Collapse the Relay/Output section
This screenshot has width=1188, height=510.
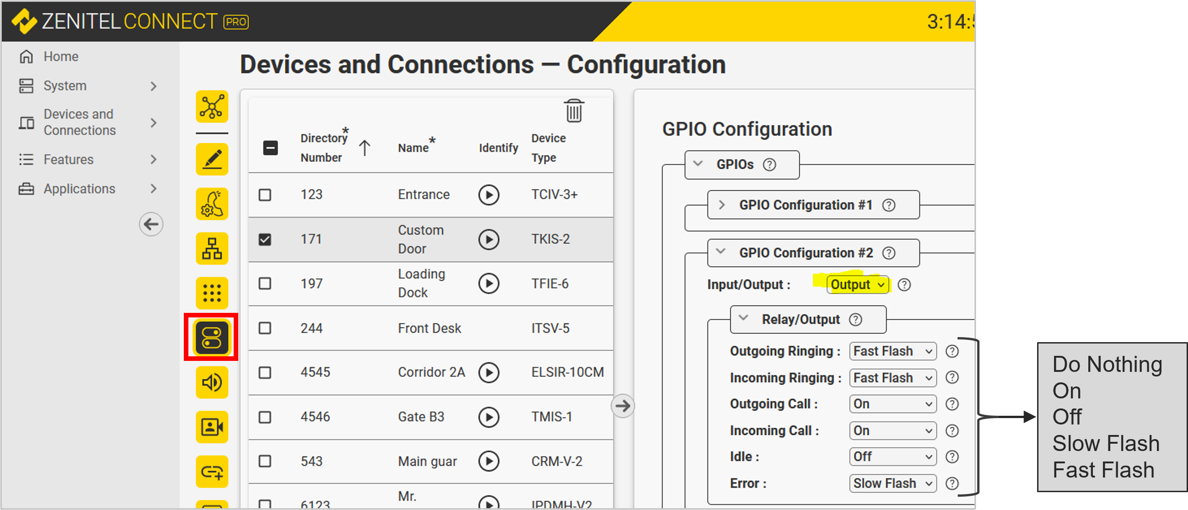click(743, 319)
